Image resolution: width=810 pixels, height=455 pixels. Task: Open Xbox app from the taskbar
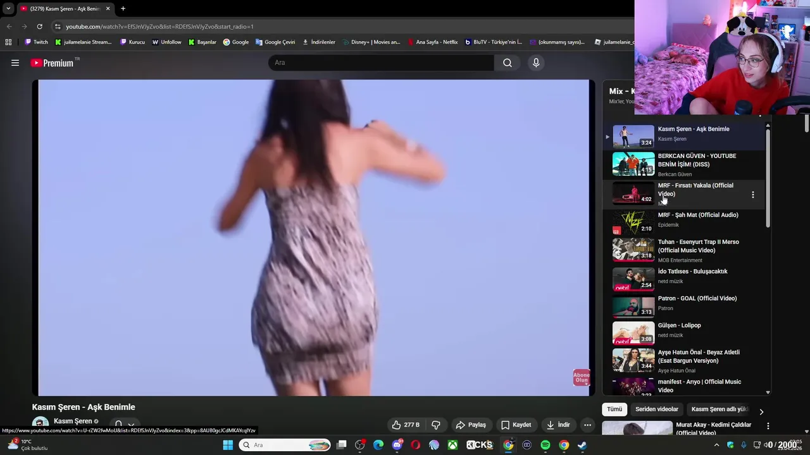pyautogui.click(x=452, y=445)
